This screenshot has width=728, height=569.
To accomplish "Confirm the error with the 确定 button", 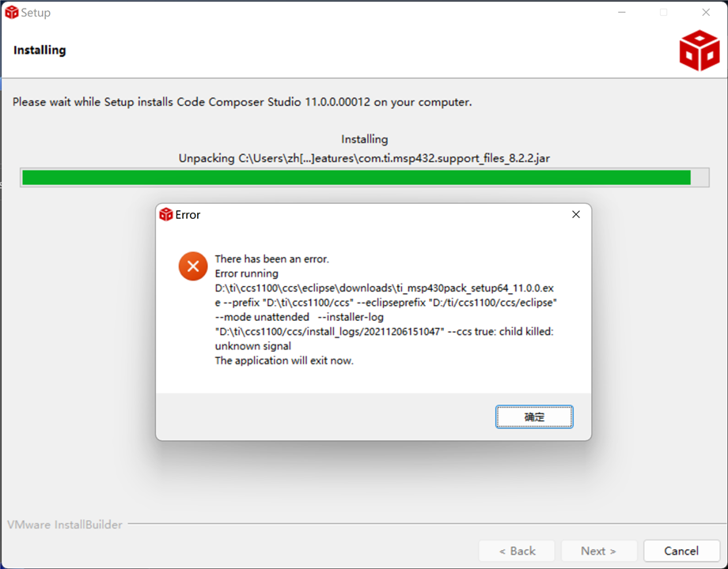I will 534,416.
